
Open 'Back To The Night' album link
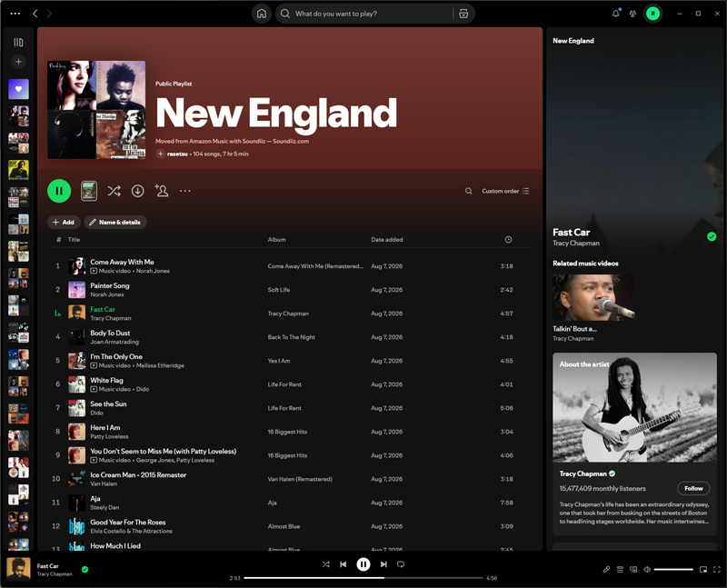click(291, 337)
